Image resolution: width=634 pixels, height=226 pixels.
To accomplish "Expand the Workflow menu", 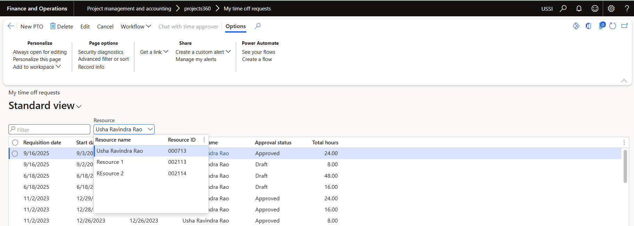I will point(135,26).
